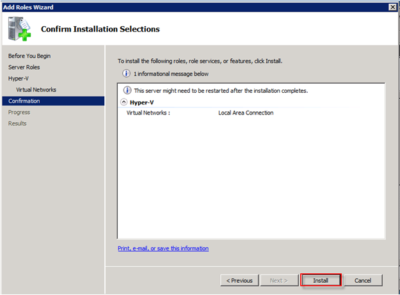Click the greyed-out Next button
The width and height of the screenshot is (400, 295).
tap(279, 280)
